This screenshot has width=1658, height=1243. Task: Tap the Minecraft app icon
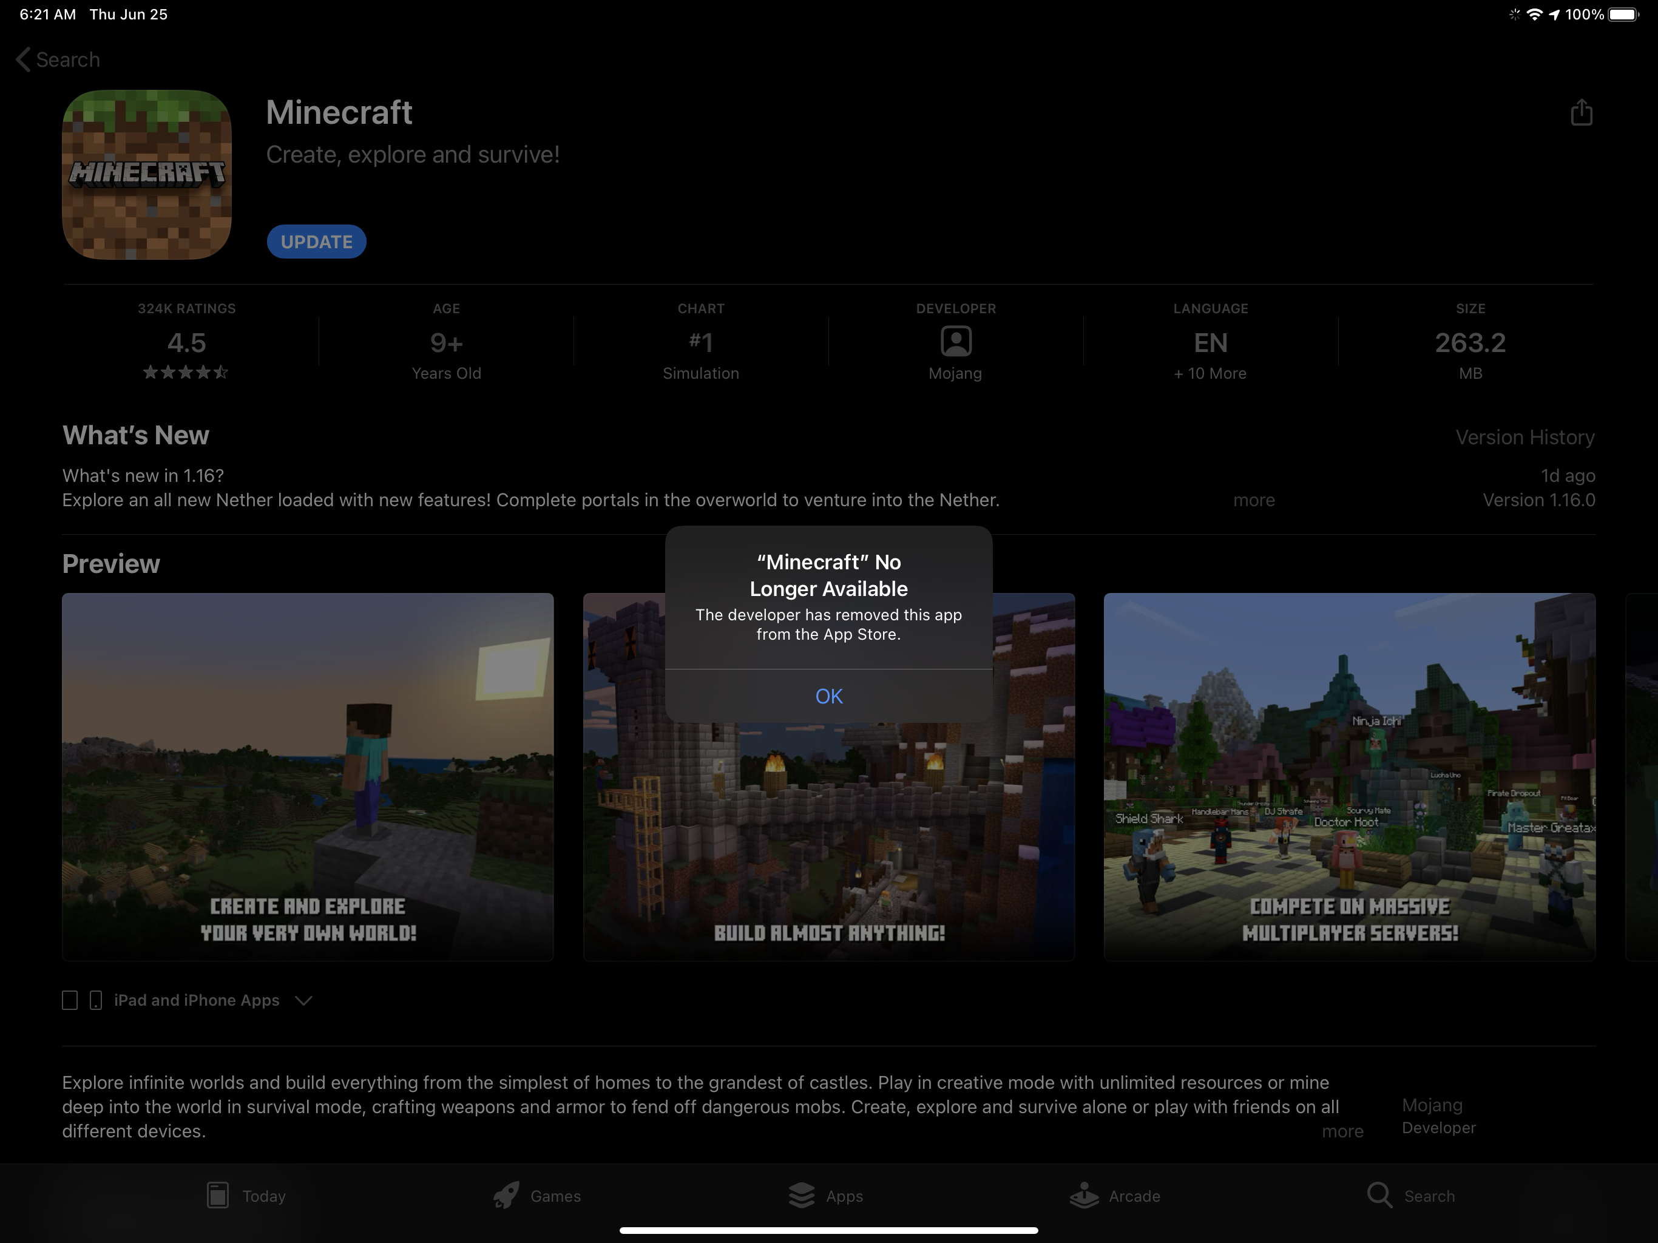[x=147, y=175]
